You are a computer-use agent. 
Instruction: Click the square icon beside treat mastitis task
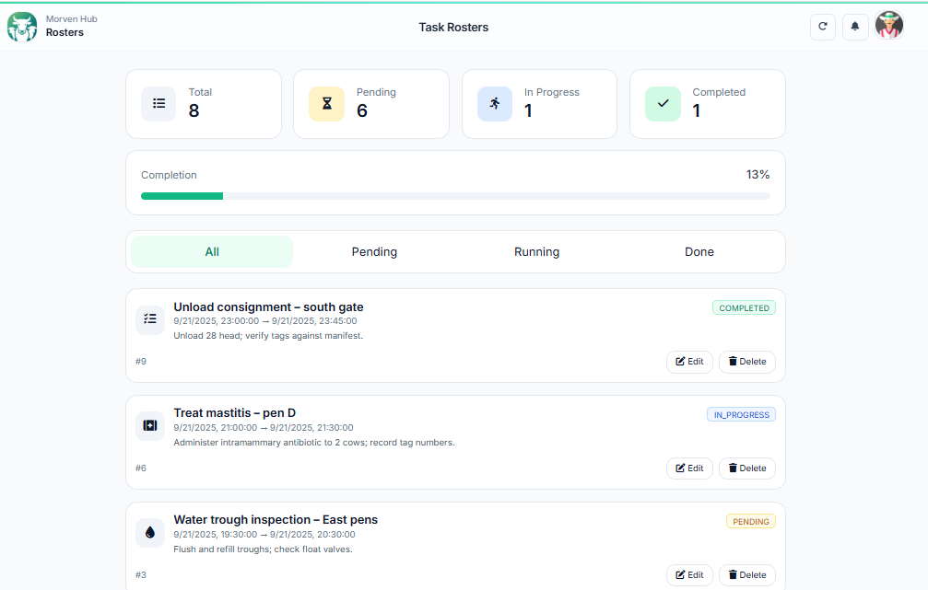click(149, 425)
